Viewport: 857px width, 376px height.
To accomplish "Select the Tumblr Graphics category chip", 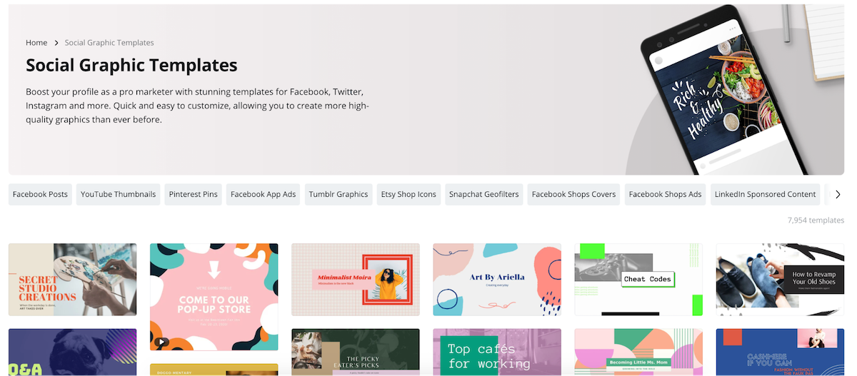I will click(x=339, y=194).
